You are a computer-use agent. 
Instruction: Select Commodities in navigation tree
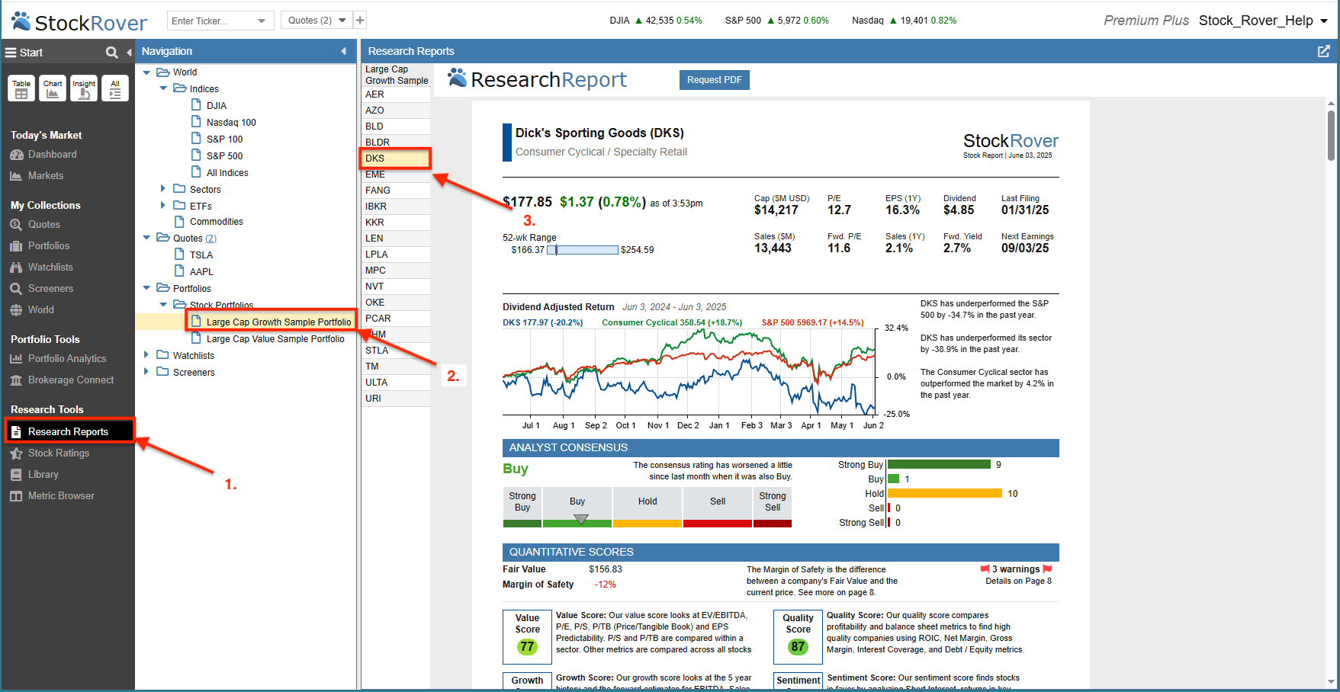pos(217,222)
